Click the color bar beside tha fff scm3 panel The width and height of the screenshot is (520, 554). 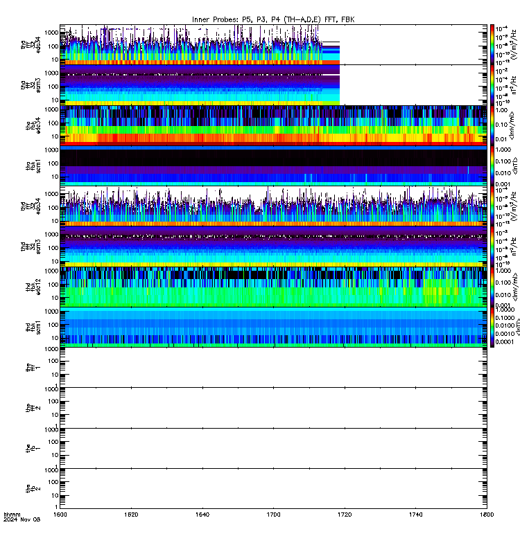492,84
